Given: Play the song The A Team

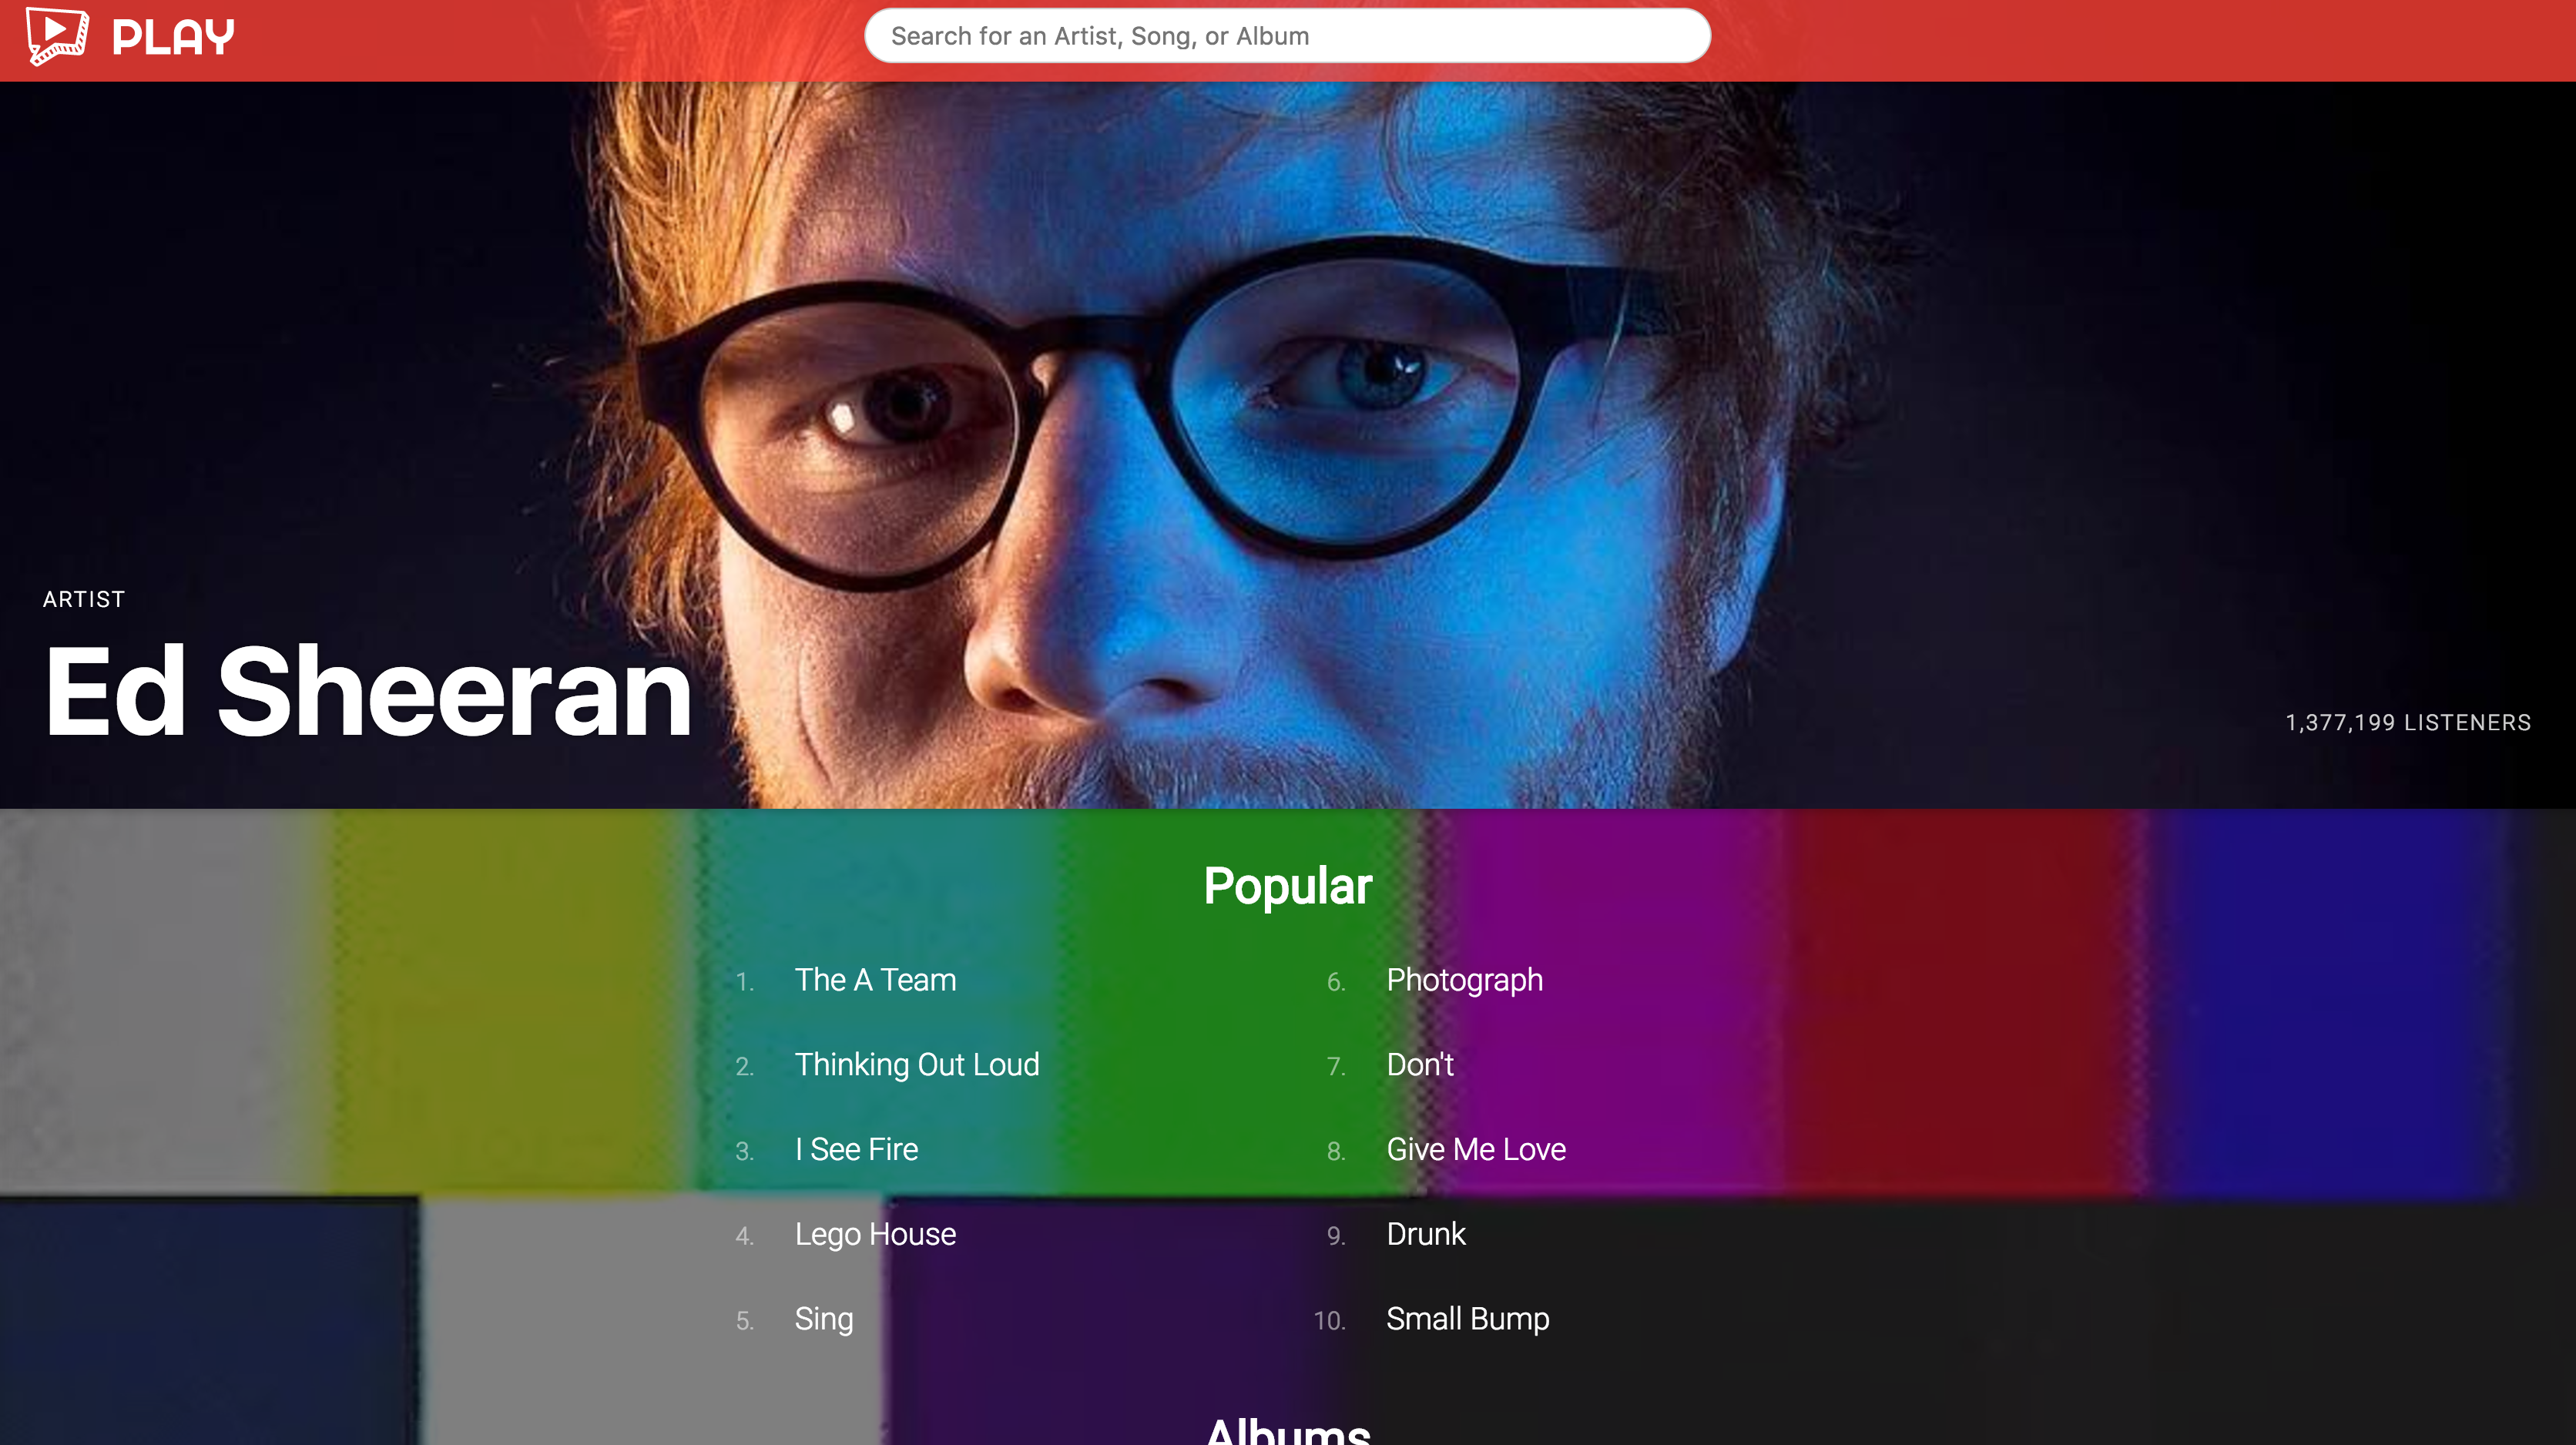Looking at the screenshot, I should (875, 980).
